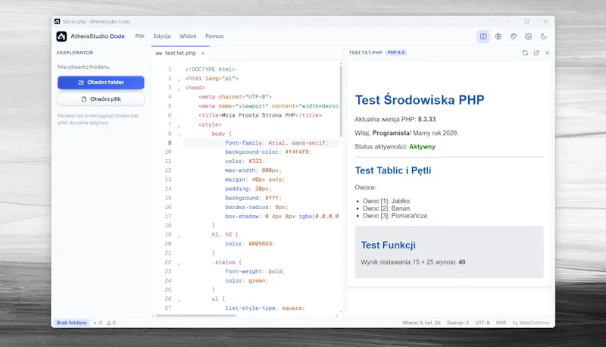Screen dimensions: 606x347
Task: Click the warnings count indicator
Action: (x=111, y=323)
